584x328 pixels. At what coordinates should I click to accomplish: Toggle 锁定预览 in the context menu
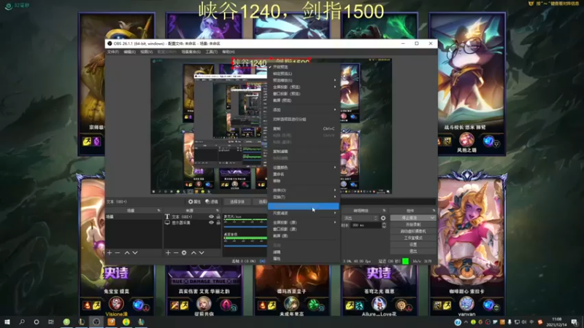point(303,74)
